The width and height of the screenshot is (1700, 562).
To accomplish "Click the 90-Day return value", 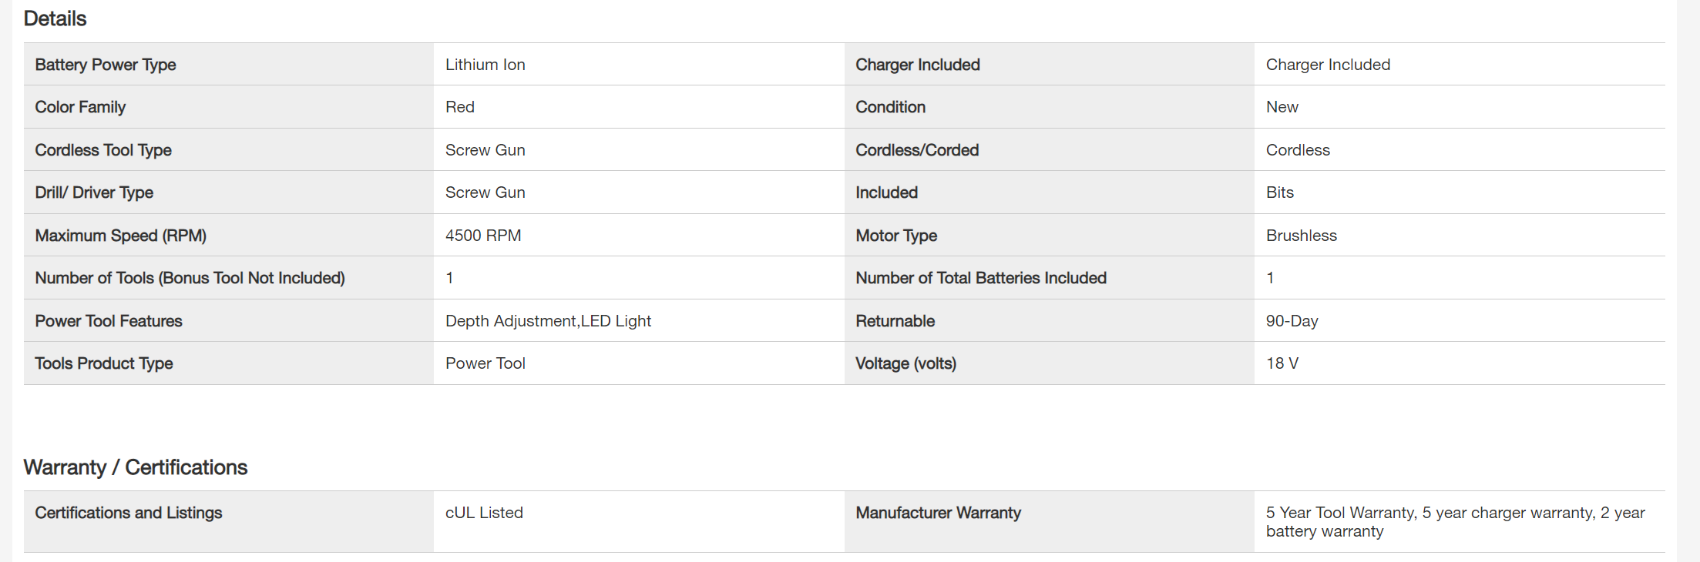I will (1292, 321).
